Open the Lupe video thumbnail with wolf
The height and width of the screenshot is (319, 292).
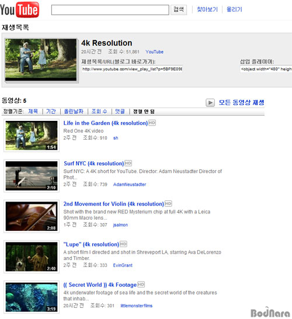tap(32, 256)
